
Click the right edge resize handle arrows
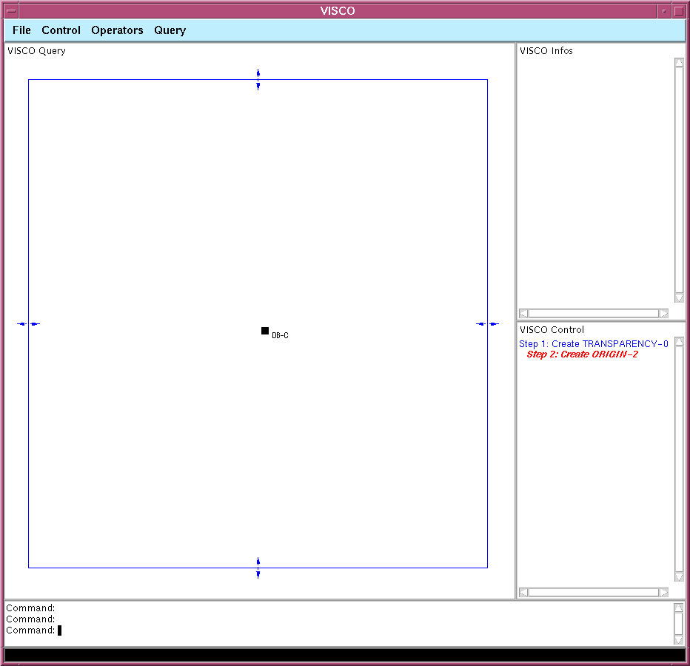click(488, 324)
